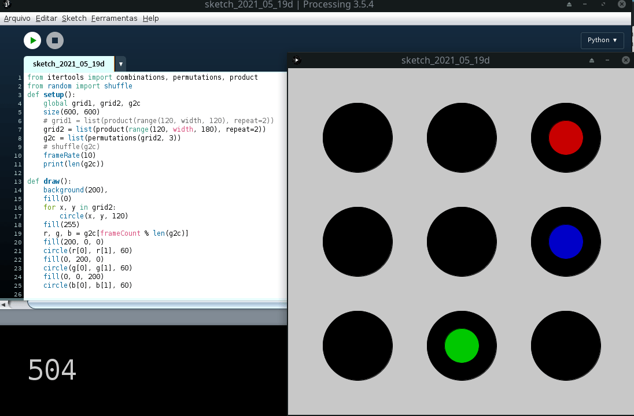This screenshot has height=416, width=634.
Task: Click the 'def draw():' line
Action: [x=49, y=181]
